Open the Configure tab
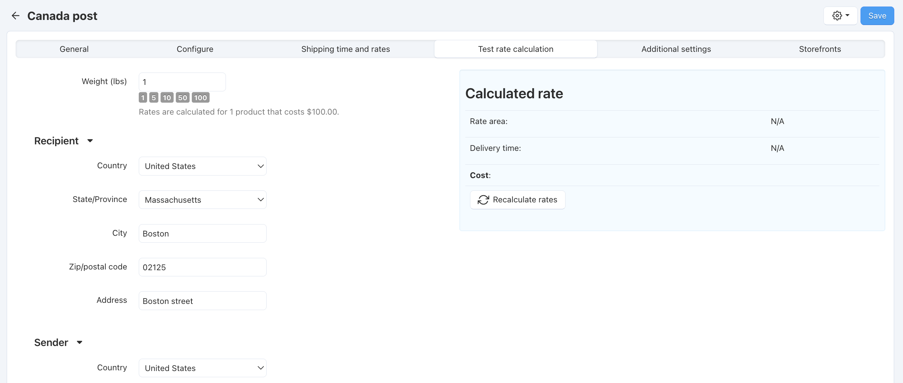 tap(195, 49)
